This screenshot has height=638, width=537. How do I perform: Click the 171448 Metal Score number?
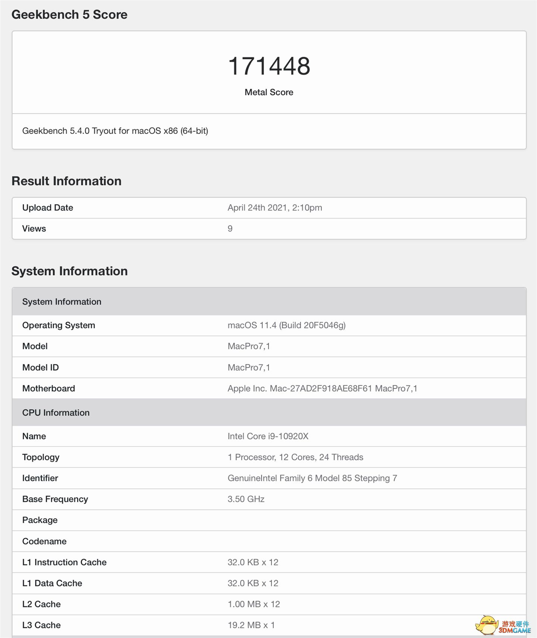coord(269,66)
